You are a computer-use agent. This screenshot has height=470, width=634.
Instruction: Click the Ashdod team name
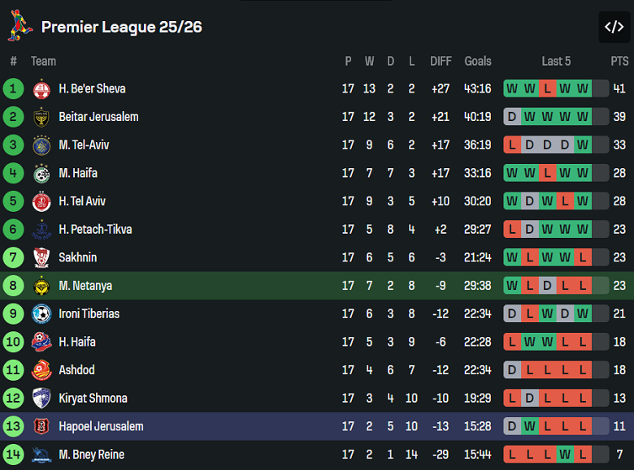click(76, 370)
